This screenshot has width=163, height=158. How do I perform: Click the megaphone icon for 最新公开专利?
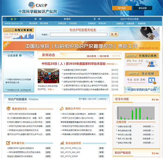(x=62, y=109)
